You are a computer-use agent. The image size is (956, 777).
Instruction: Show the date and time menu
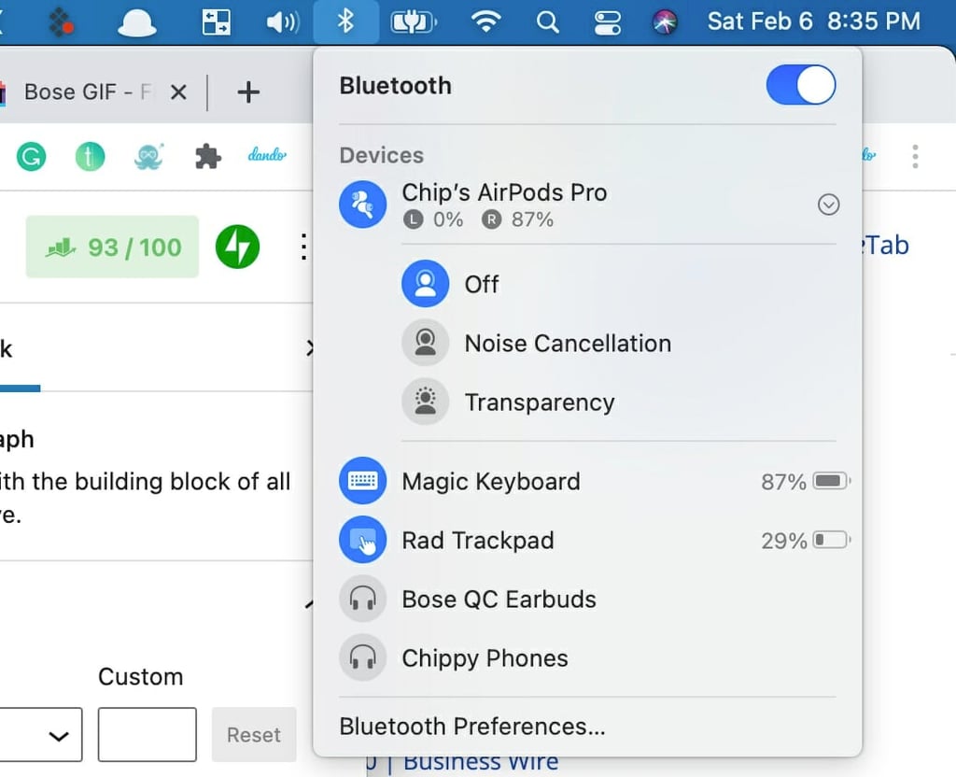click(814, 21)
